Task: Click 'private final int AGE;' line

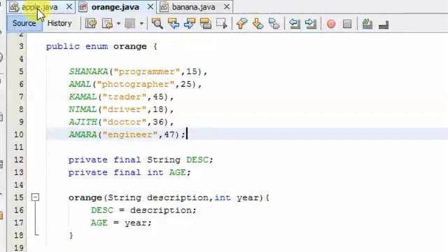Action: click(x=129, y=172)
